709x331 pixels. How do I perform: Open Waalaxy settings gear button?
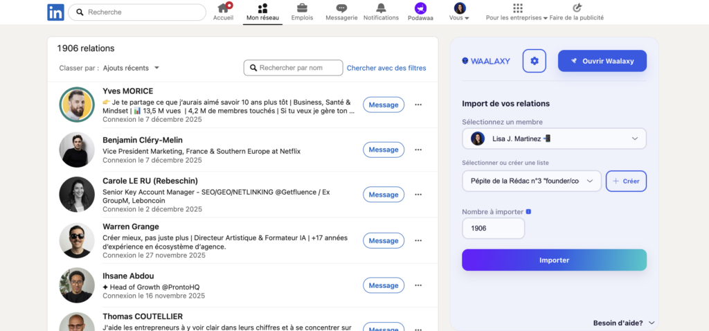(x=535, y=61)
